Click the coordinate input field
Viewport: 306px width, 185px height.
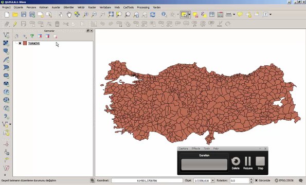tap(147, 181)
